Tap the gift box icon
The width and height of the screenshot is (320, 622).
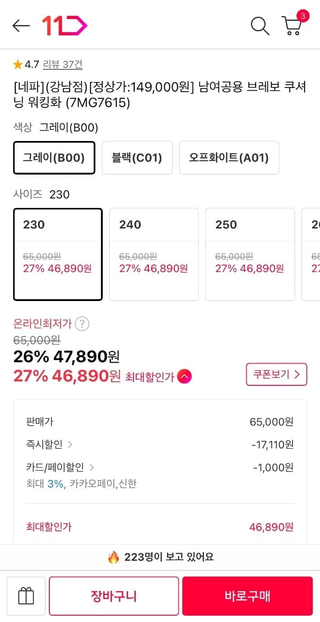26,596
